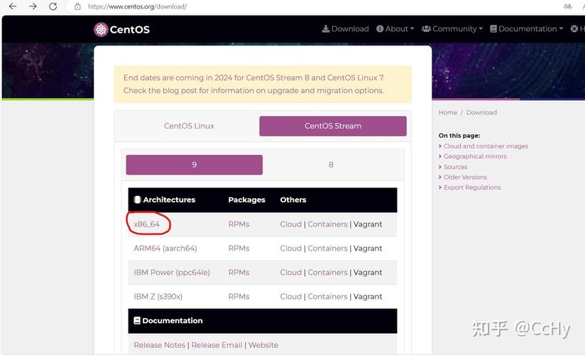Jump to Cloud and container images section
585x355 pixels.
click(486, 146)
